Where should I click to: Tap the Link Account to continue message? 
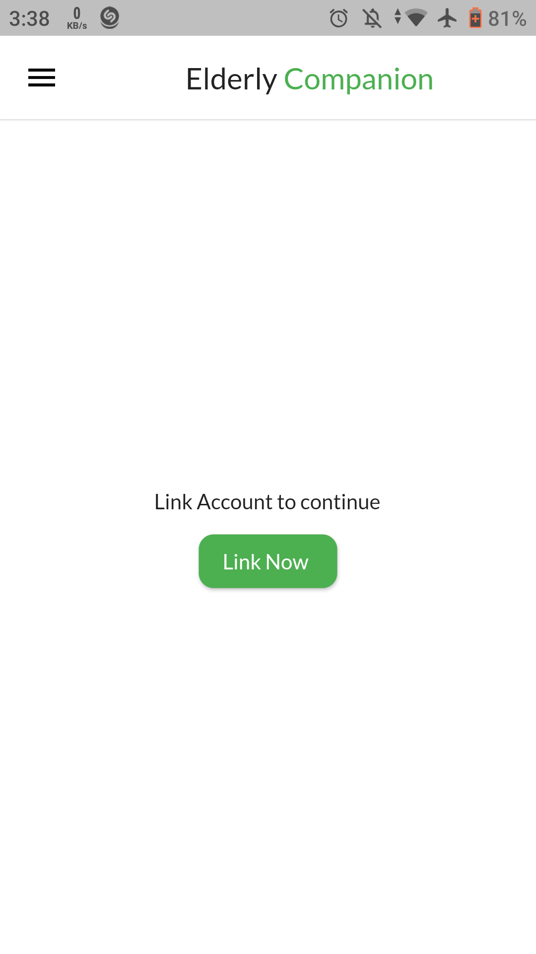[x=268, y=502]
